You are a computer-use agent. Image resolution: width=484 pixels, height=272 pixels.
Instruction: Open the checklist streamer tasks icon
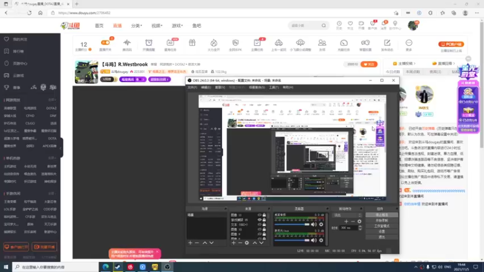coord(257,42)
